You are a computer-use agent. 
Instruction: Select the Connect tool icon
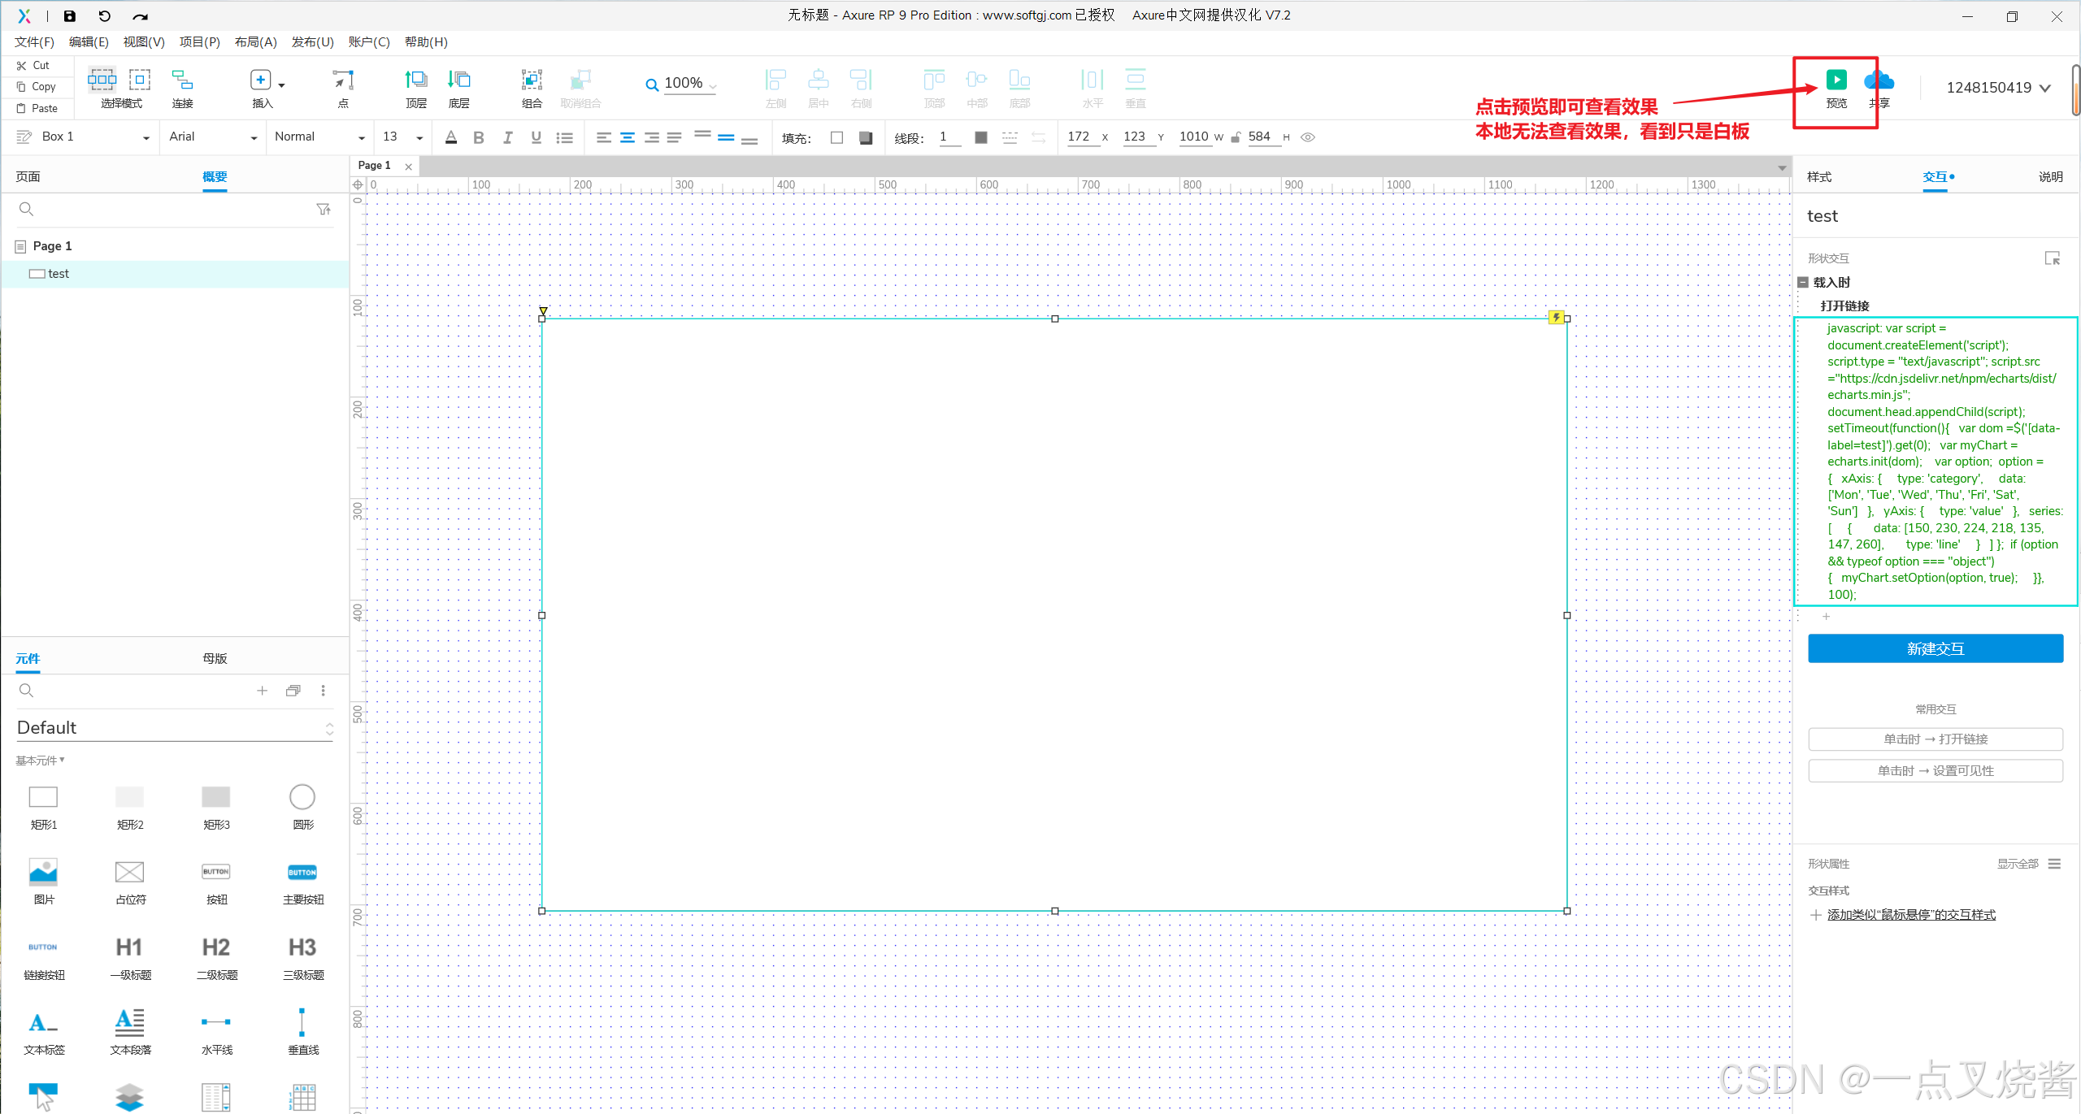(x=182, y=80)
